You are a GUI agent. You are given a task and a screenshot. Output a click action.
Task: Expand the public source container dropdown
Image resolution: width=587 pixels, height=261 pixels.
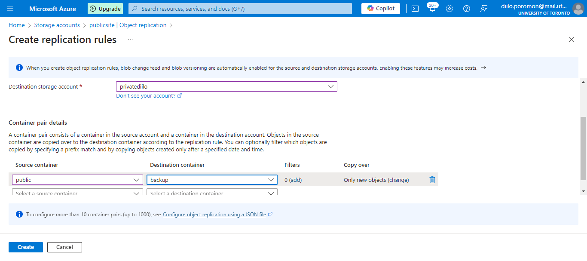pyautogui.click(x=137, y=180)
